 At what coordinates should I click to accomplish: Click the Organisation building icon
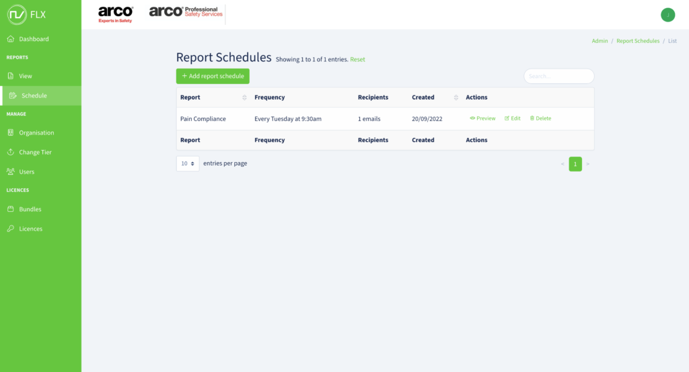tap(11, 133)
